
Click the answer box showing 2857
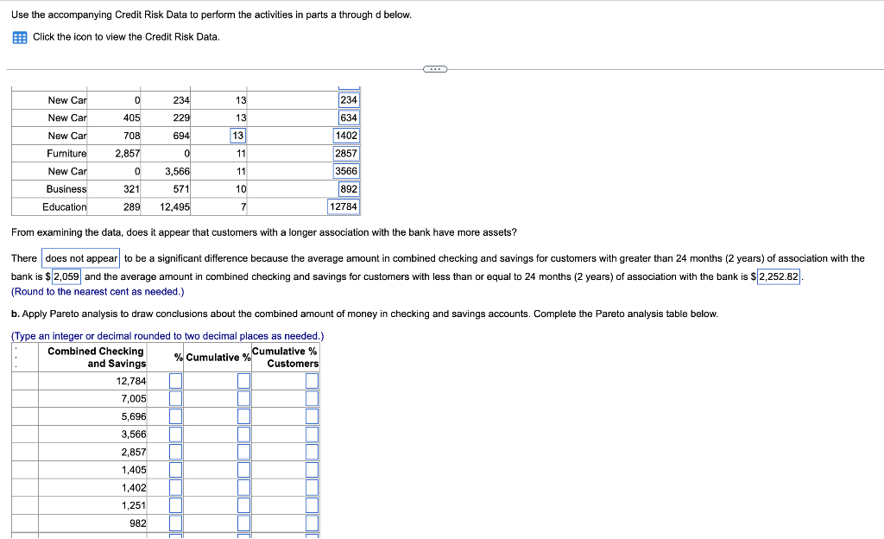coord(344,153)
